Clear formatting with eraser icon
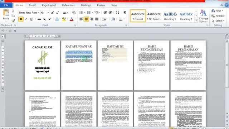 [x=74, y=13]
